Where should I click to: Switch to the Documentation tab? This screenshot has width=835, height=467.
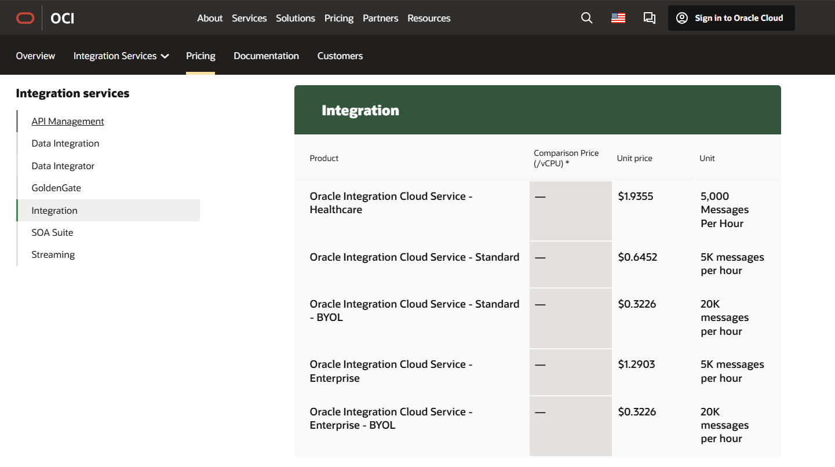point(266,56)
